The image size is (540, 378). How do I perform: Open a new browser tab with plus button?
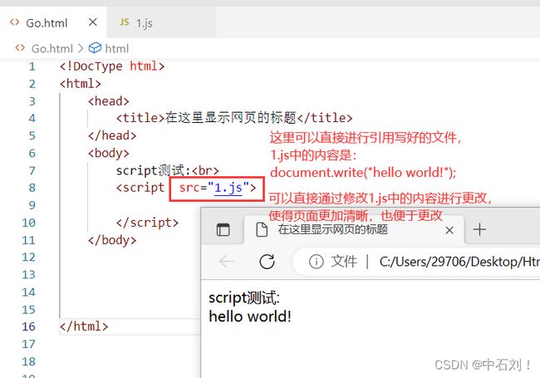(479, 229)
